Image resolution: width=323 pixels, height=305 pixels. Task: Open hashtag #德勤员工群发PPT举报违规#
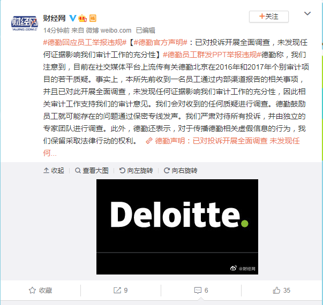(x=212, y=55)
